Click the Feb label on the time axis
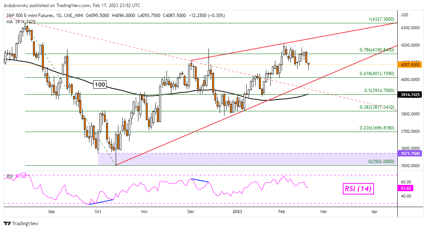The height and width of the screenshot is (230, 427). (281, 212)
